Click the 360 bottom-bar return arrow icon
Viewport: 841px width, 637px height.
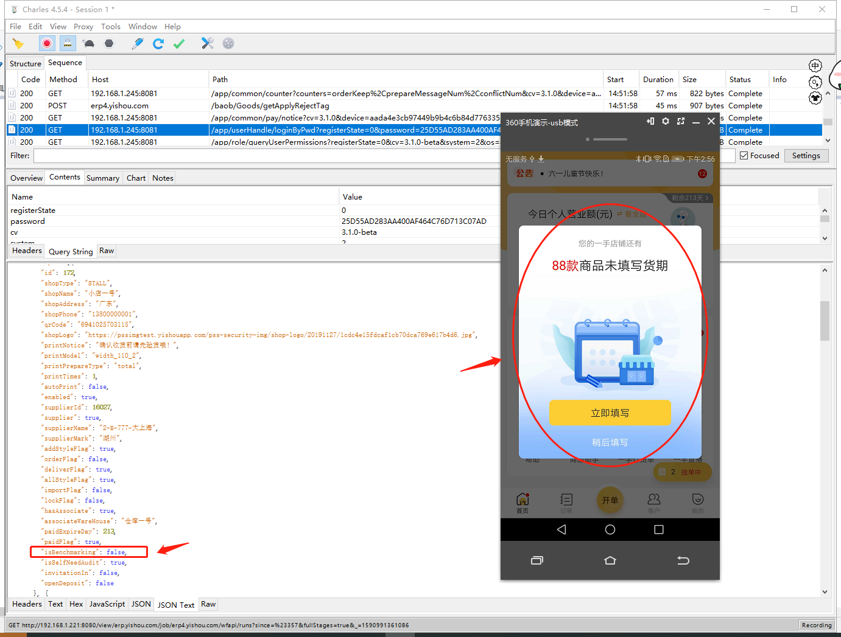click(x=683, y=560)
